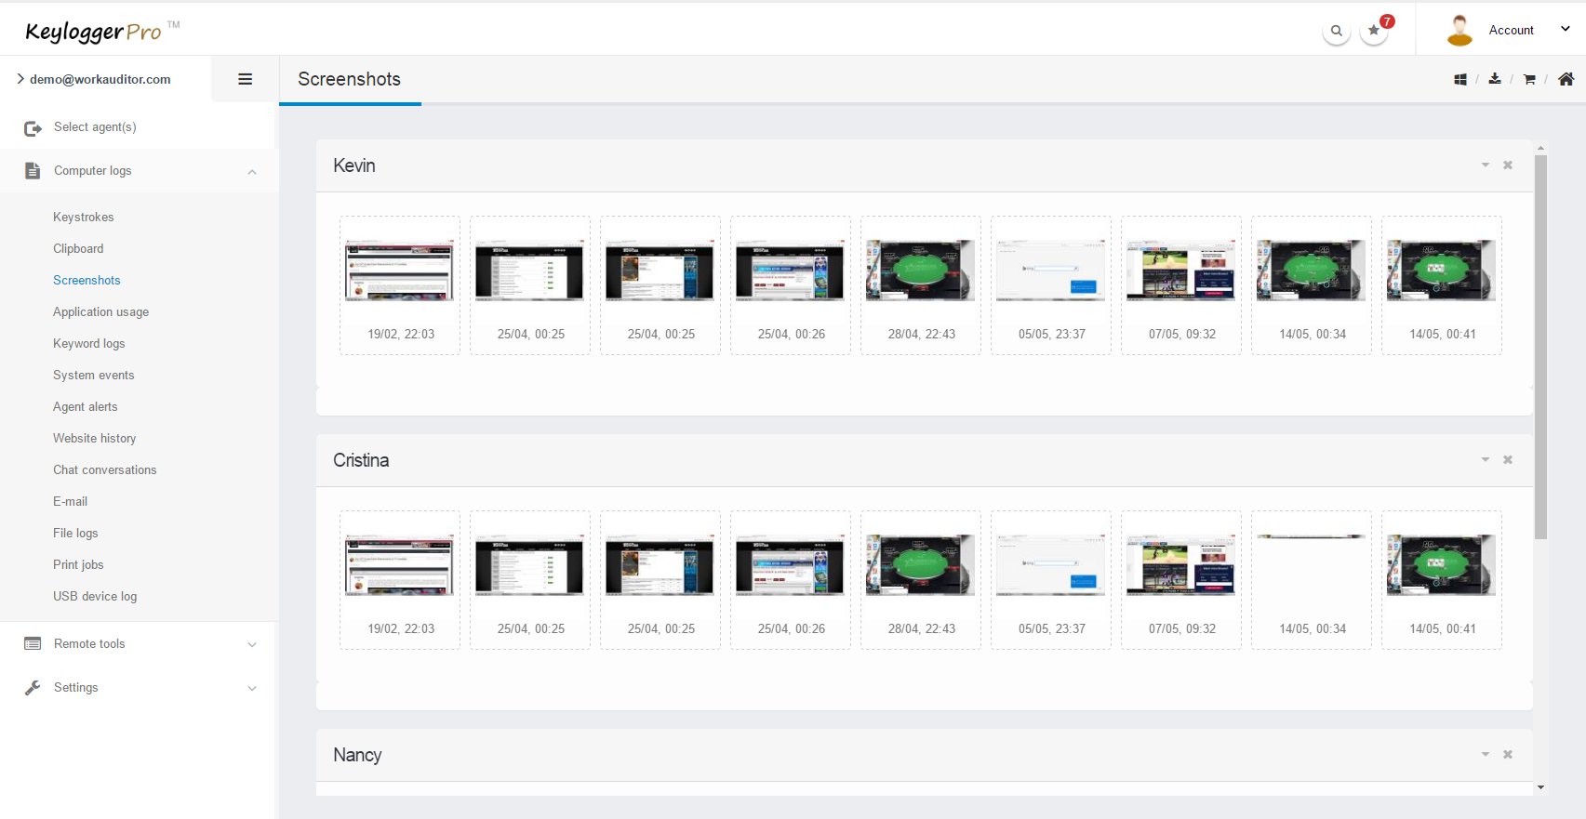Image resolution: width=1586 pixels, height=819 pixels.
Task: Open the shopping cart icon
Action: [x=1529, y=80]
